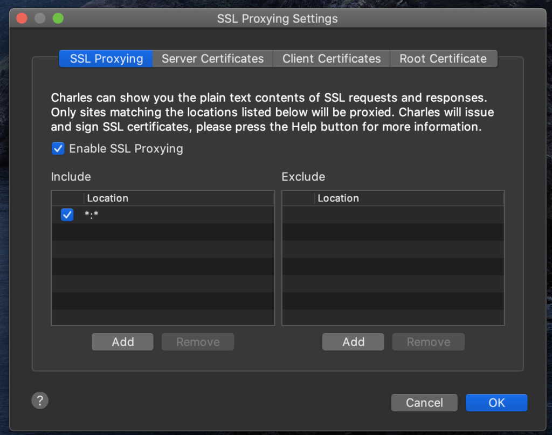Click the Include list Location column header

pos(178,198)
